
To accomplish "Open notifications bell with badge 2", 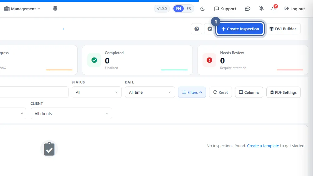I will [273, 9].
